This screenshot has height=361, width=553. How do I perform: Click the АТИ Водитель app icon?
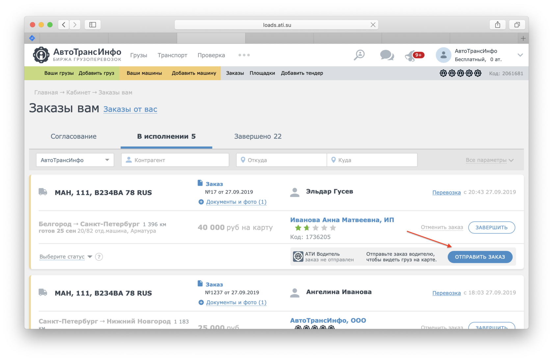tap(298, 256)
